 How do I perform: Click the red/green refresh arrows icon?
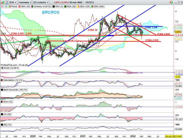[171, 2]
